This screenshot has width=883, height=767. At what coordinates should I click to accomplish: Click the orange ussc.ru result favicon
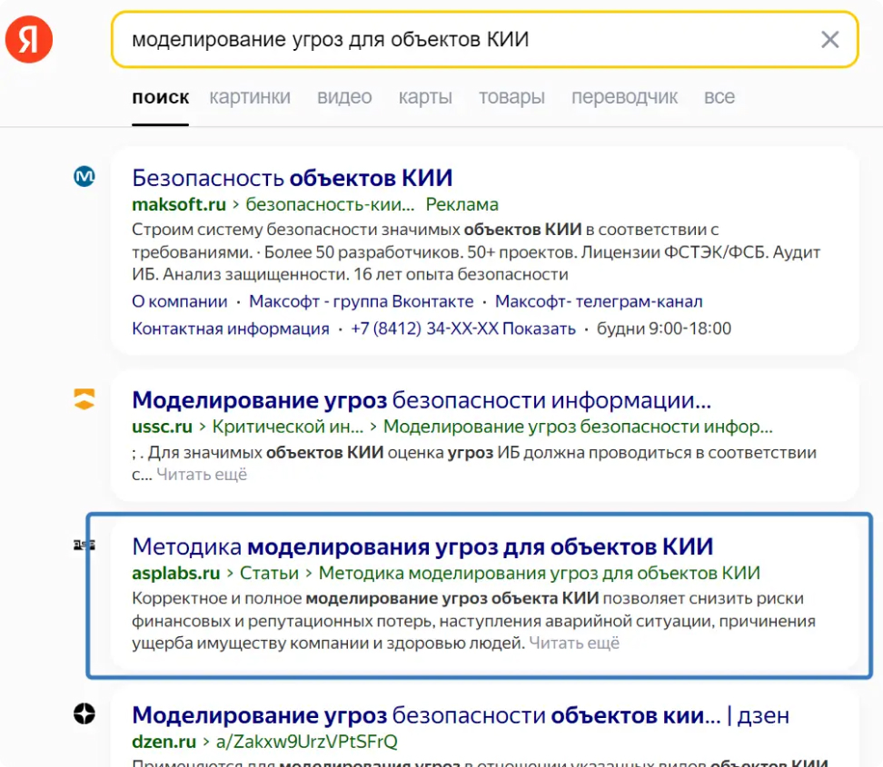(84, 397)
